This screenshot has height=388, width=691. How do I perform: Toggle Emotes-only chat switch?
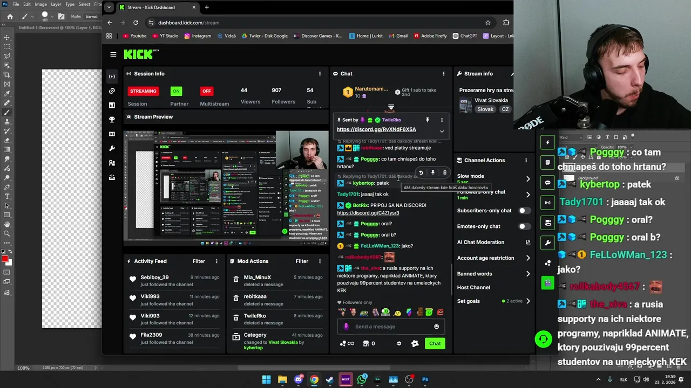524,226
